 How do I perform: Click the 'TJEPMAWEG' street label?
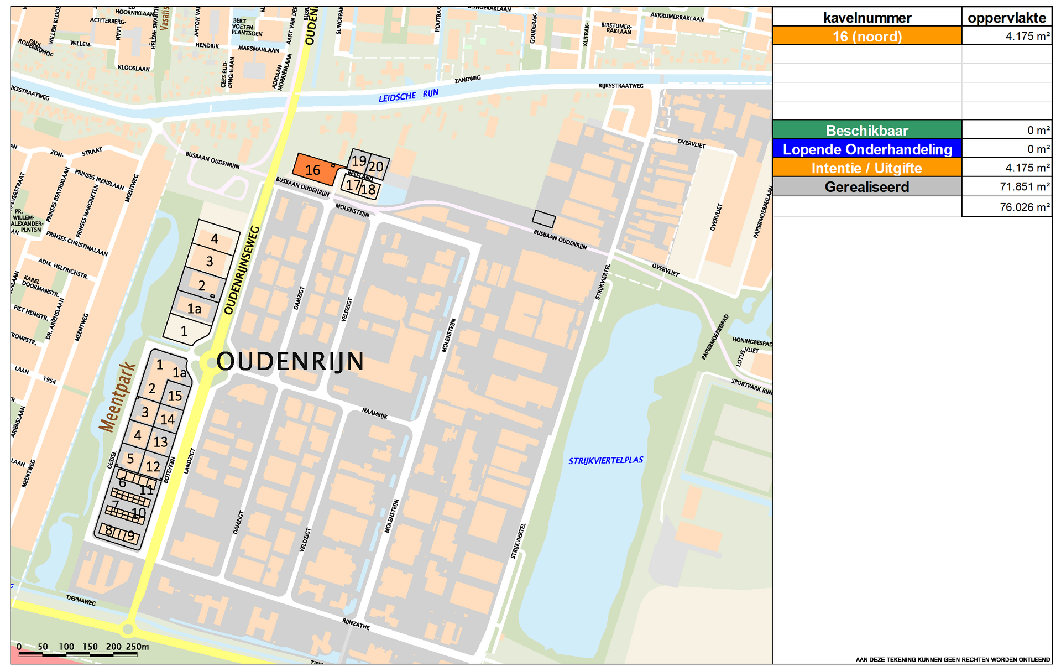(81, 600)
